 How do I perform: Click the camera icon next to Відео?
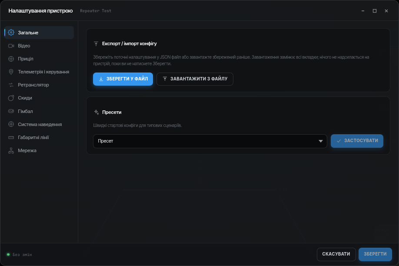[x=11, y=46]
